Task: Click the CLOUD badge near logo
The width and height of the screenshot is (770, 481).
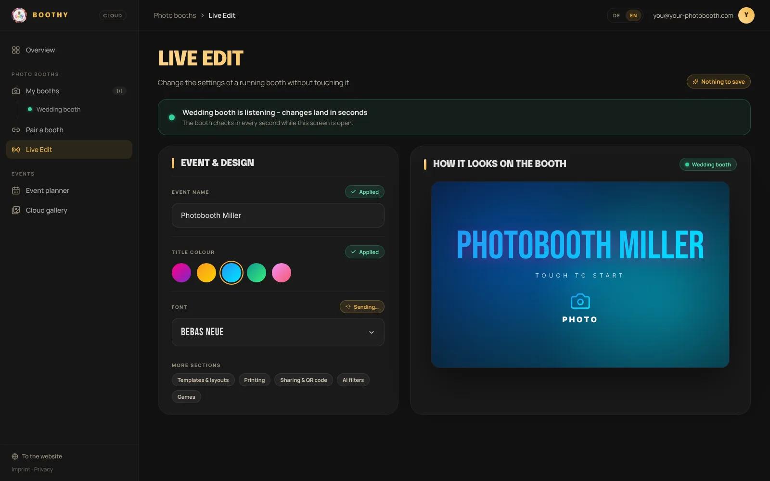Action: tap(113, 15)
